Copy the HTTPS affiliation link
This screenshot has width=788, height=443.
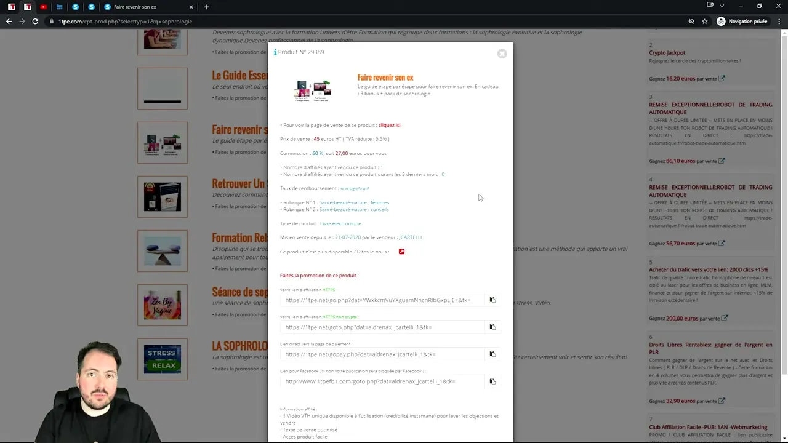click(492, 300)
